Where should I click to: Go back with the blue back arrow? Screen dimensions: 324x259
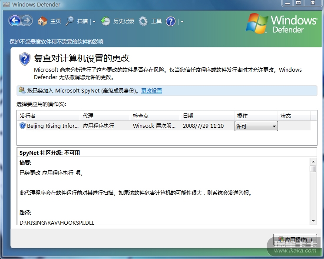(15, 21)
